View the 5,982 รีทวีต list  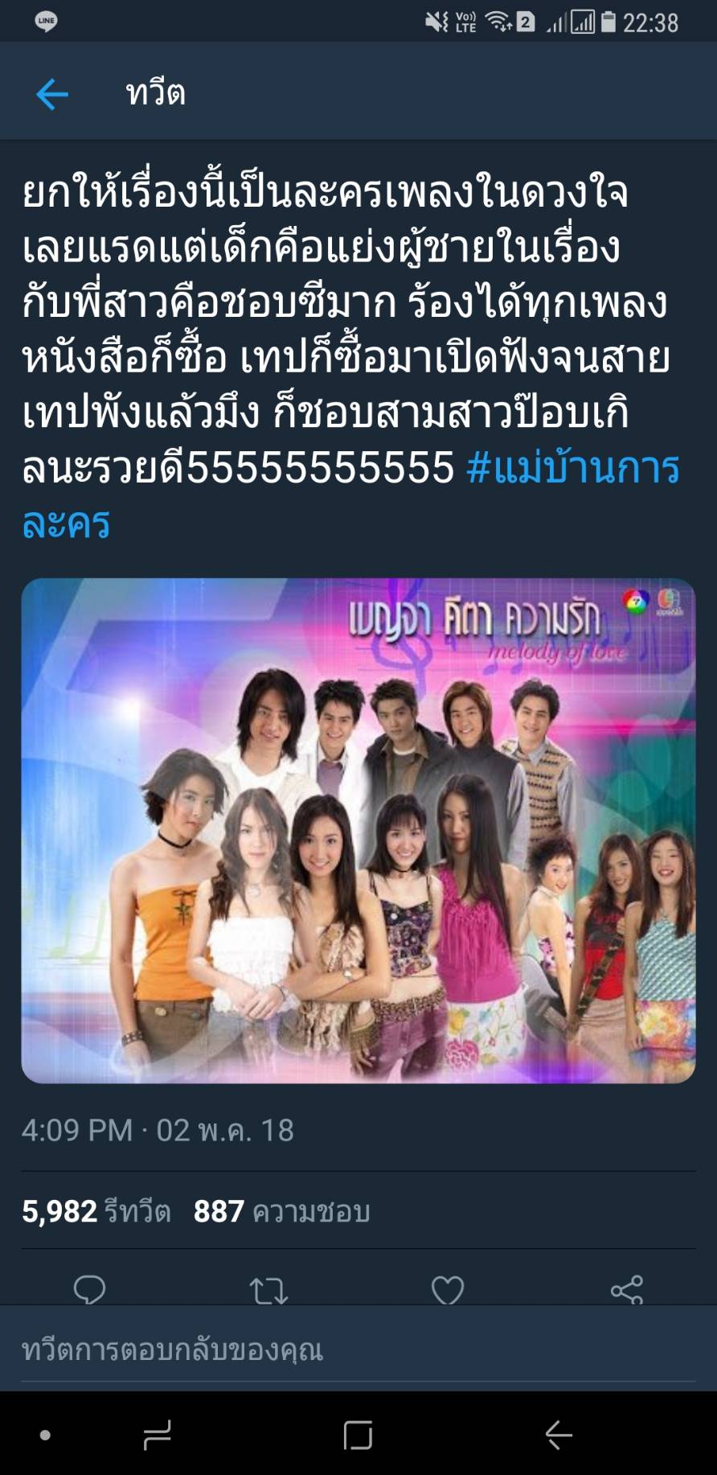tap(96, 1211)
